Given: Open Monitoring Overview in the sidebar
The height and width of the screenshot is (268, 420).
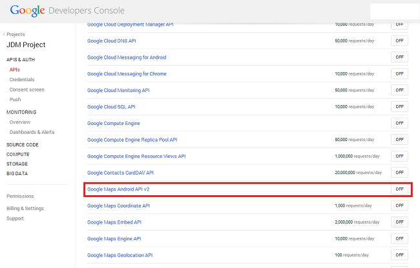Looking at the screenshot, I should 20,122.
